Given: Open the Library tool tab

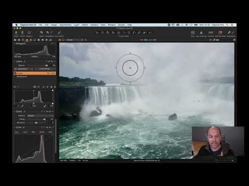Looking at the screenshot, I should [x=15, y=40].
